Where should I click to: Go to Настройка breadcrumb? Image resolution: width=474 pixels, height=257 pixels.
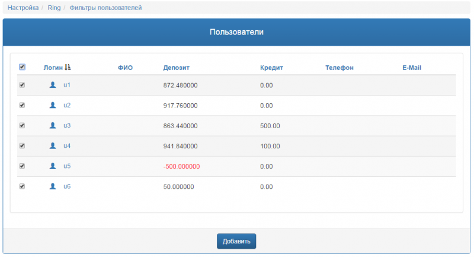(x=23, y=8)
